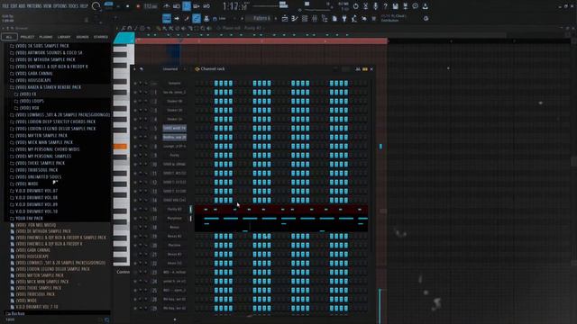577x324 pixels.
Task: Open the Piano roll window icon
Action: (295, 18)
